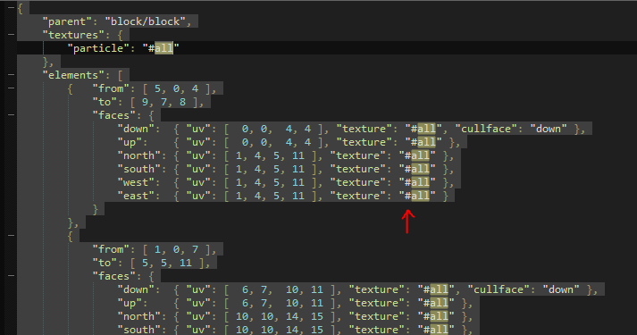This screenshot has height=335, width=637.
Task: Click "down" on the 0, 0, 4, 4 line
Action: click(x=136, y=129)
